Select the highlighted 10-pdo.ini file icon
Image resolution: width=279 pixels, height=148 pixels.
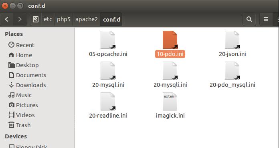(170, 40)
